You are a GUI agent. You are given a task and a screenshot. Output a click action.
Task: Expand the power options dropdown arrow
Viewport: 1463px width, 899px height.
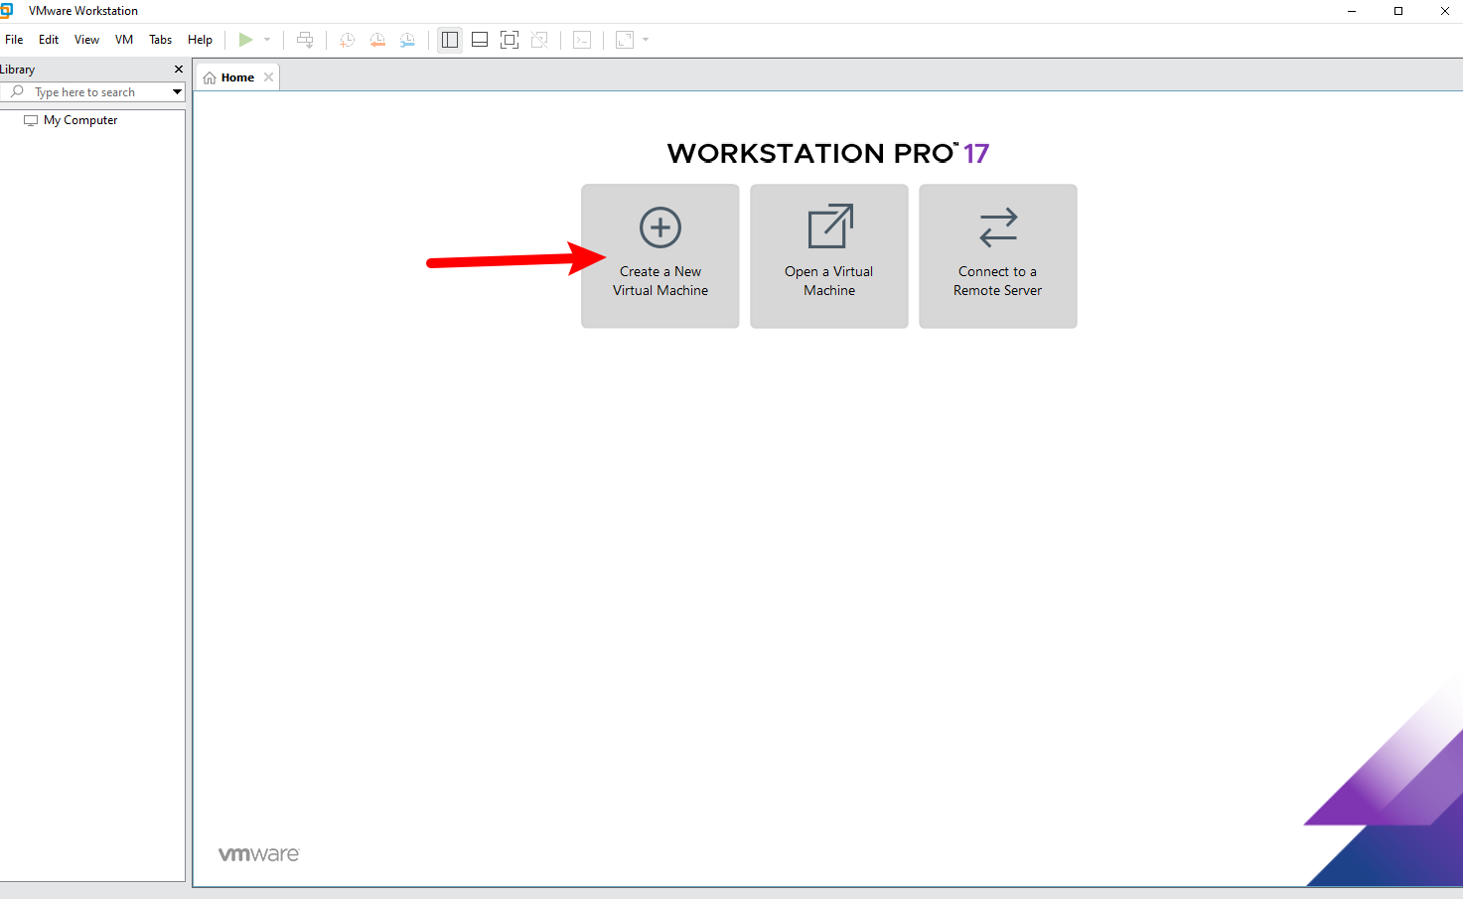[x=267, y=40]
